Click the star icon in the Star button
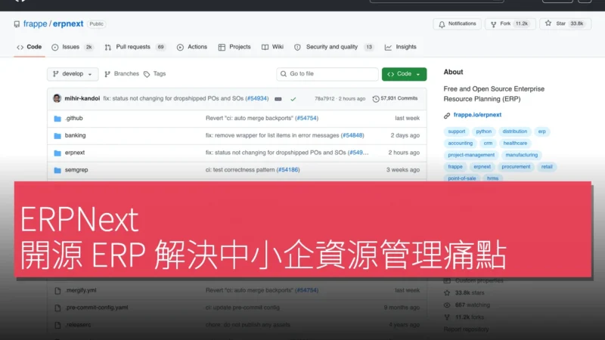605x340 pixels. [548, 23]
